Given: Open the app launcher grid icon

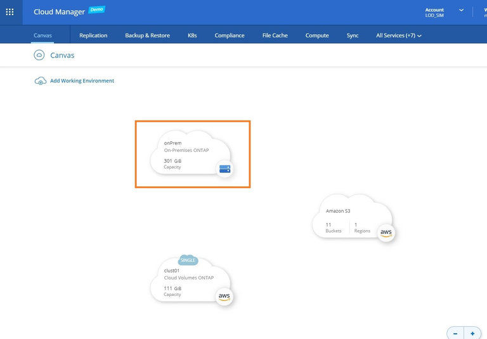Looking at the screenshot, I should [10, 11].
